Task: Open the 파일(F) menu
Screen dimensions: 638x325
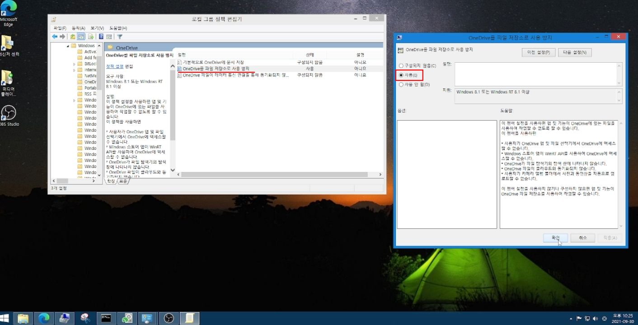Action: coord(60,28)
